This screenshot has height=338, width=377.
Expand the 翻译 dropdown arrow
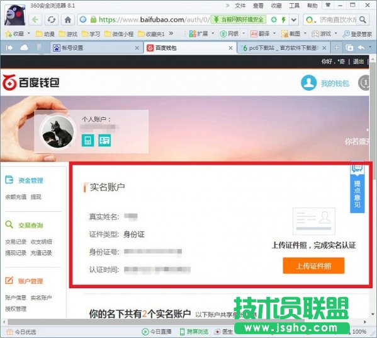[274, 33]
